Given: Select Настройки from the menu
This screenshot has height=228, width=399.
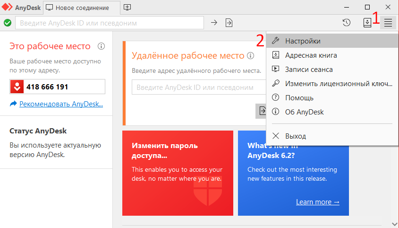Looking at the screenshot, I should click(x=303, y=41).
